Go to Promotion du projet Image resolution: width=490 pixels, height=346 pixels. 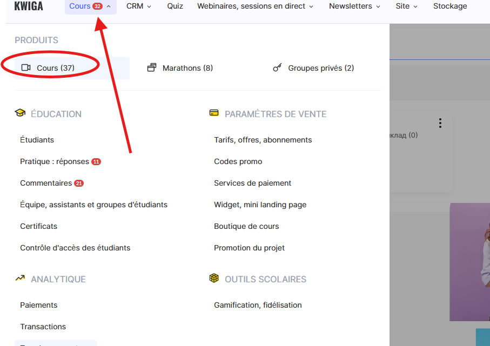click(x=249, y=248)
